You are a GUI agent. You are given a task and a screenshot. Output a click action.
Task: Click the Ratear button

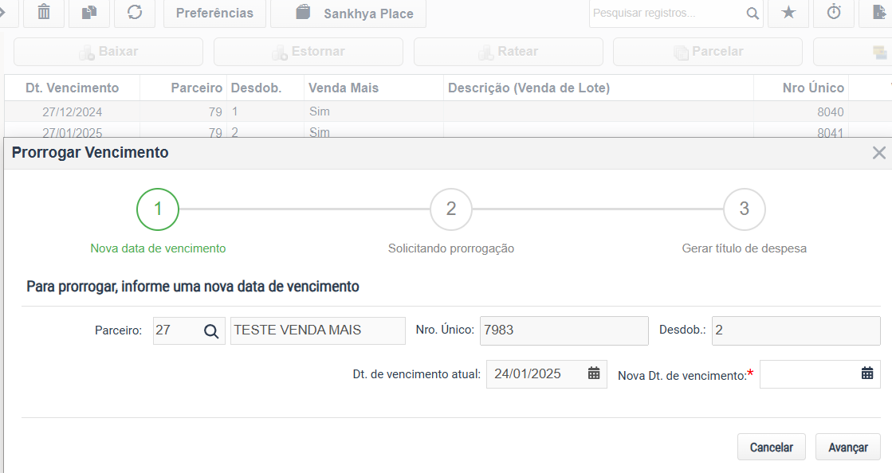509,52
